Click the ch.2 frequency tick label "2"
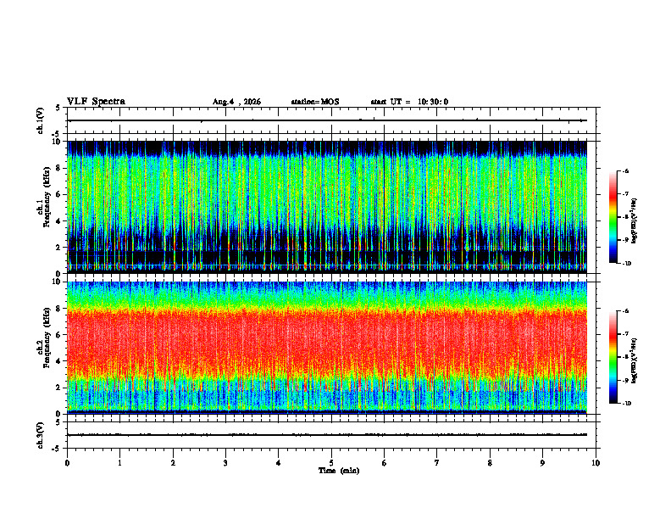The image size is (671, 519). pos(59,388)
